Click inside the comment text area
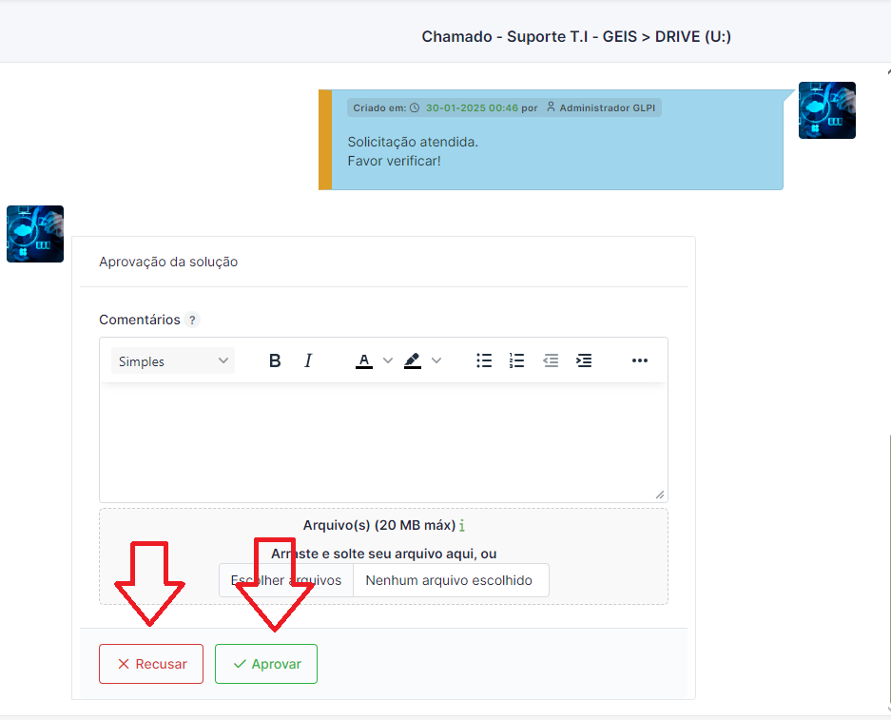Image resolution: width=891 pixels, height=720 pixels. coord(383,442)
